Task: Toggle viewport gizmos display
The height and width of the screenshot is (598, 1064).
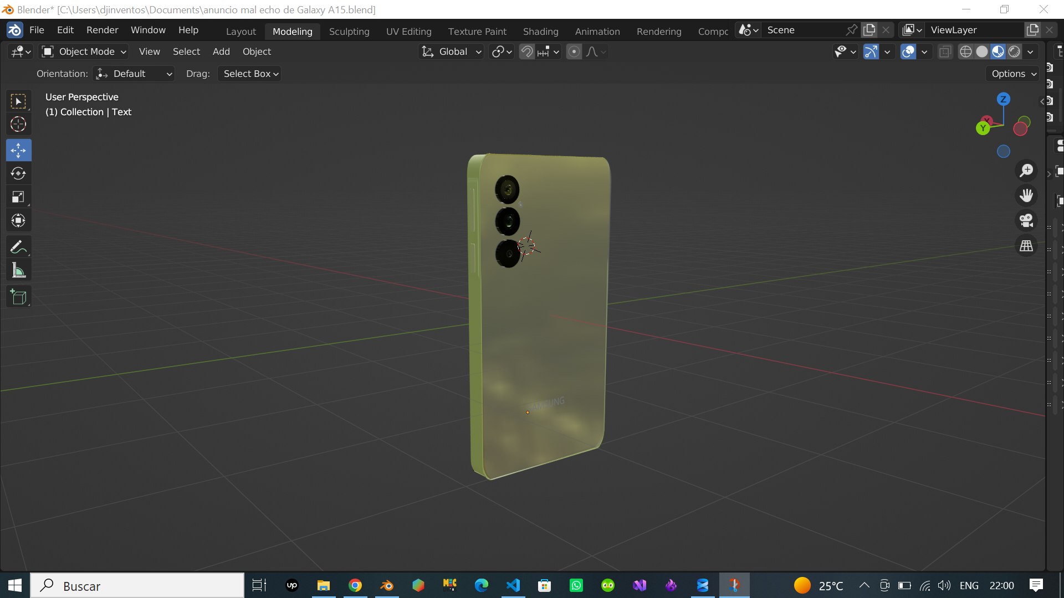Action: [x=871, y=51]
